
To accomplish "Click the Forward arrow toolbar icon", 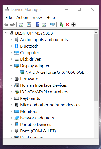I will (x=13, y=25).
